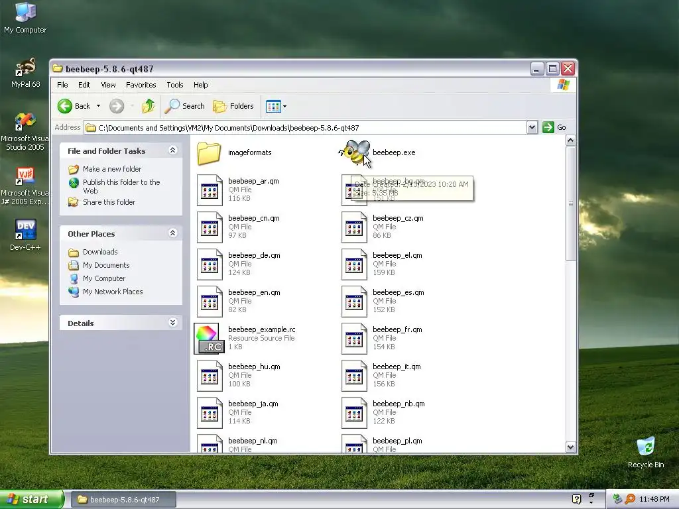Click Publish this folder to the Web
Image resolution: width=679 pixels, height=509 pixels.
(121, 186)
